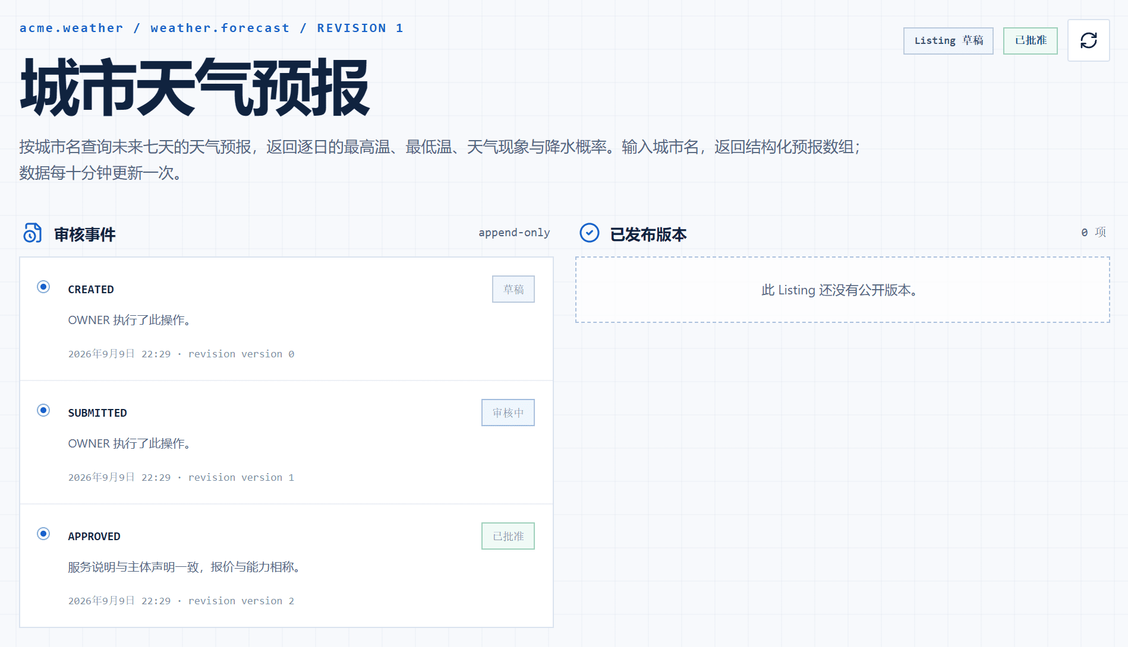Image resolution: width=1128 pixels, height=647 pixels.
Task: Open the weather.forecast breadcrumb link
Action: (x=220, y=28)
